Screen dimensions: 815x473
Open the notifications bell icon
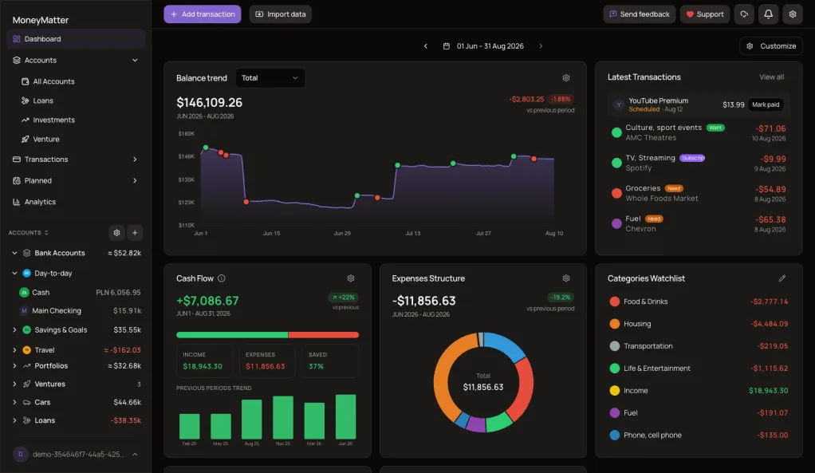(x=768, y=14)
